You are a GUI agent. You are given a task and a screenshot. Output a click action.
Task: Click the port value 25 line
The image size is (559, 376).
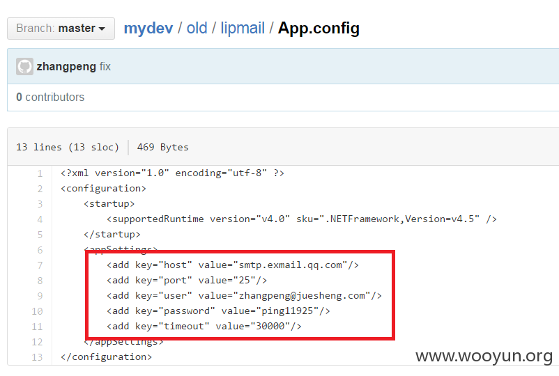[187, 281]
